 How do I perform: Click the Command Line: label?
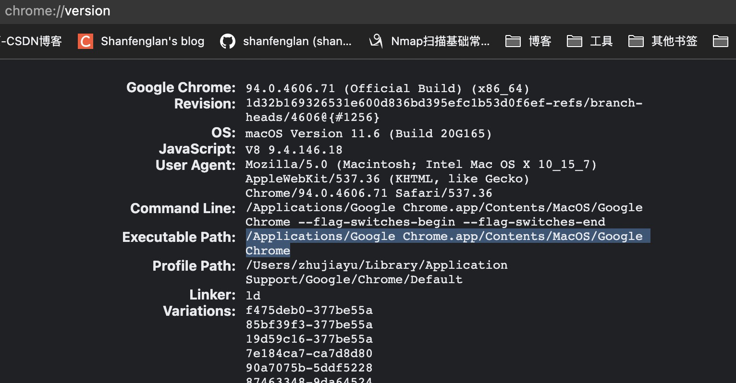pos(183,208)
